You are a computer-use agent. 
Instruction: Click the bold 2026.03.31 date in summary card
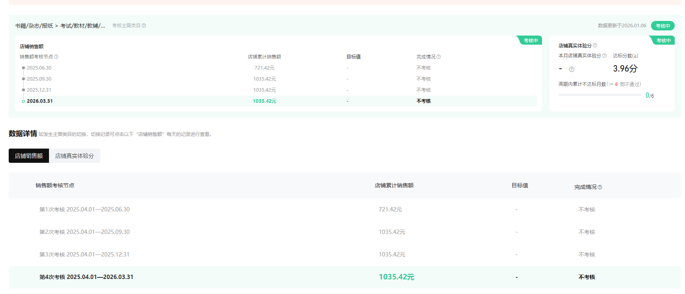pos(40,101)
